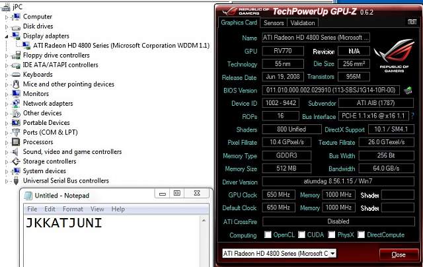Toggle the CUDA checkbox

tap(301, 235)
